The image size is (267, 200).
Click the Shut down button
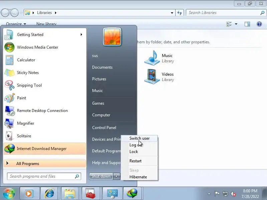[101, 176]
